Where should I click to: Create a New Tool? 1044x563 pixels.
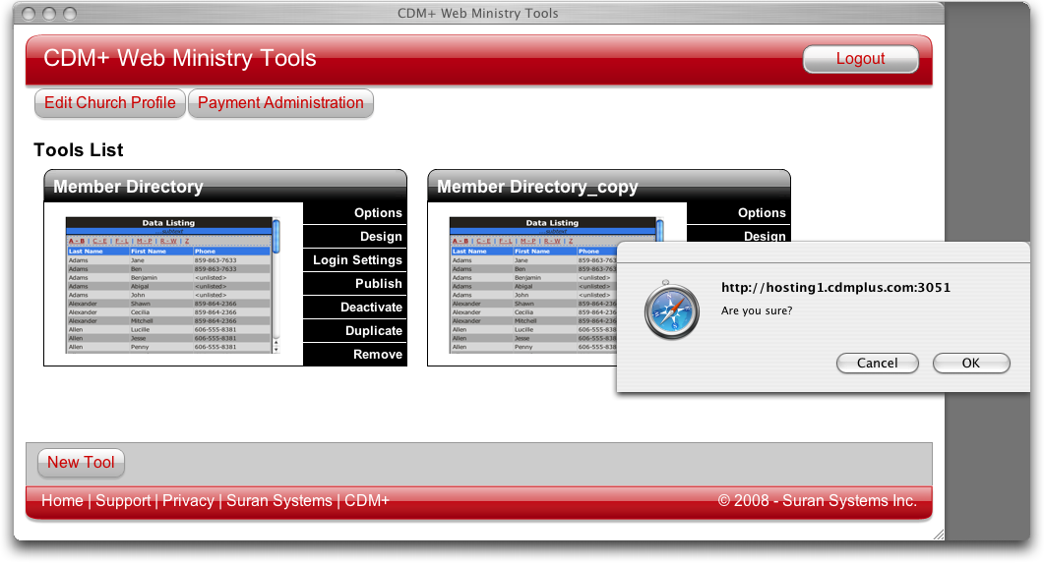(x=81, y=463)
